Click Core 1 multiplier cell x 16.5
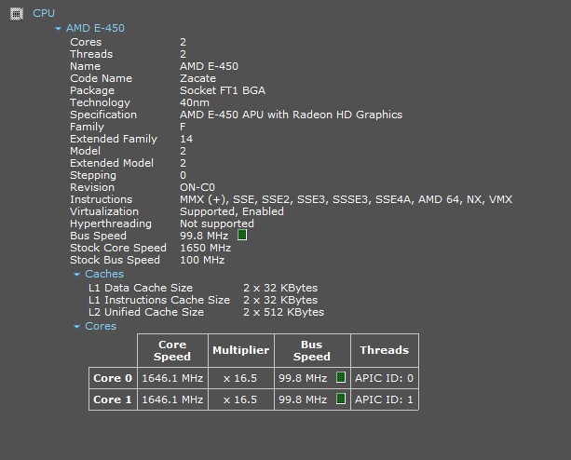Viewport: 571px width, 460px height. point(241,399)
